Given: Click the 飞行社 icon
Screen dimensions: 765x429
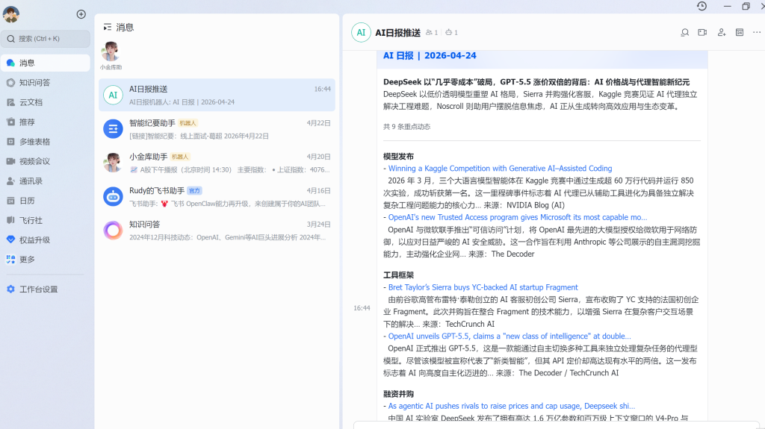Looking at the screenshot, I should (10, 220).
